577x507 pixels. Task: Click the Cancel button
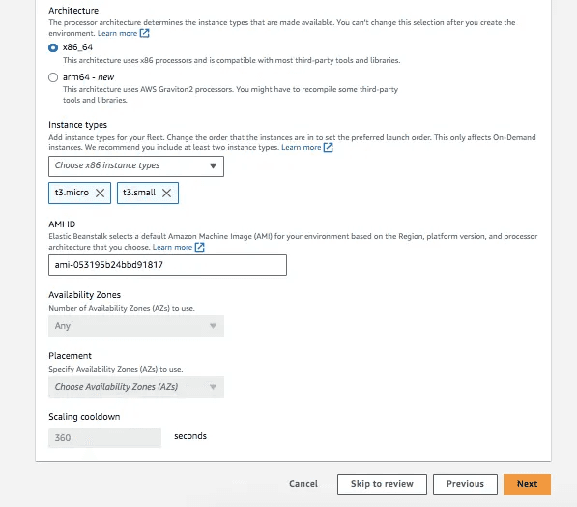(x=303, y=484)
